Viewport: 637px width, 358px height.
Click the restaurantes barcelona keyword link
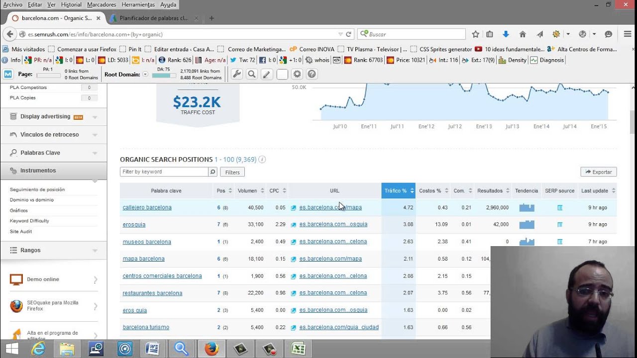pos(152,293)
